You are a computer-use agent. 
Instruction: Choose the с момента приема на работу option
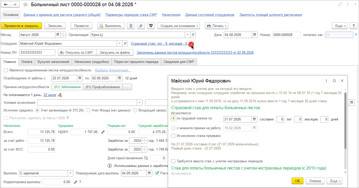[173, 128]
